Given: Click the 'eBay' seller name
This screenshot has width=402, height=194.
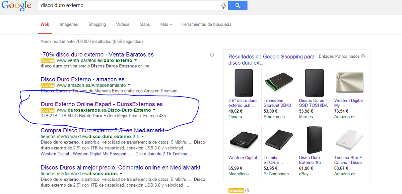Looking at the screenshot, I should pyautogui.click(x=304, y=174).
